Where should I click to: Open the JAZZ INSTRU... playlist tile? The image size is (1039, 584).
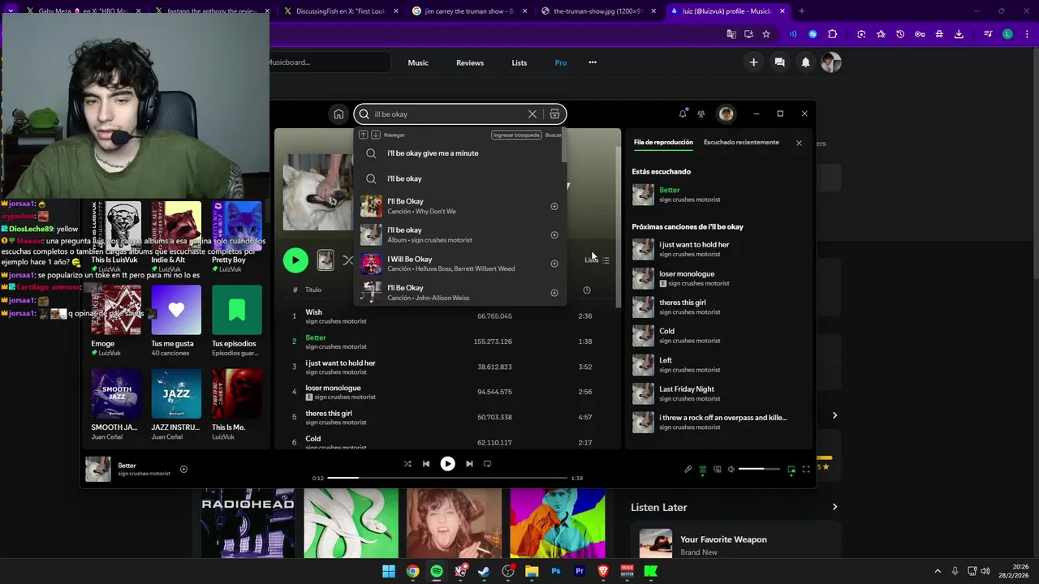(176, 406)
